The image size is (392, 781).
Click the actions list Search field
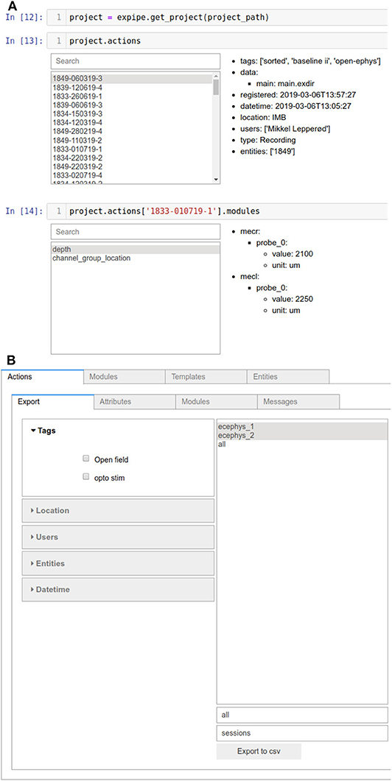click(x=135, y=61)
